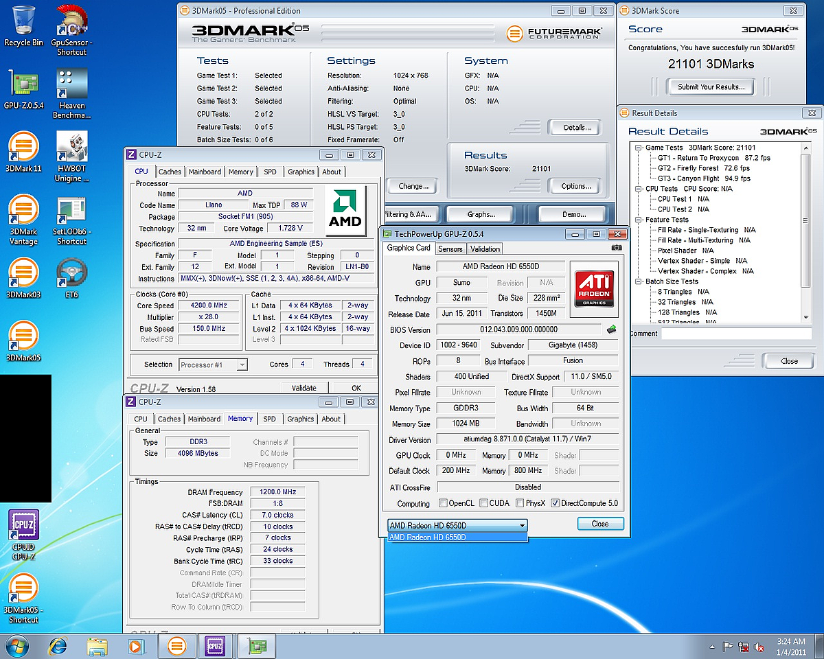Switch to CPU-Z via its taskbar button

click(216, 647)
